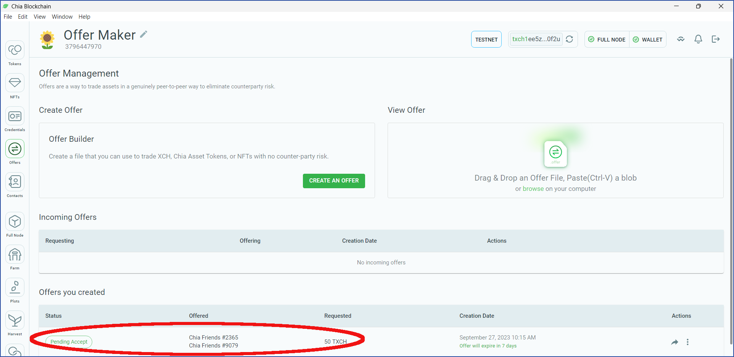
Task: Go to the NFTs section
Action: point(15,83)
